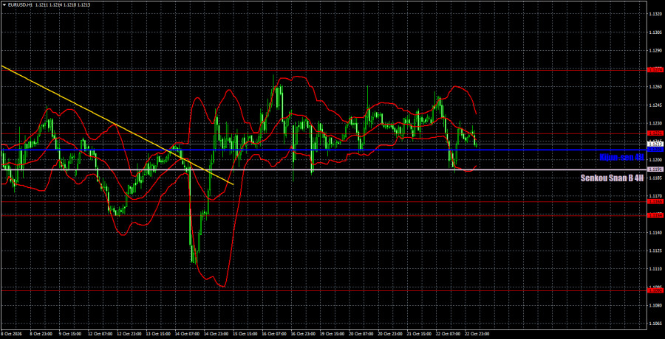Click the 1.1245 price axis value
This screenshot has height=339, width=665.
point(654,105)
